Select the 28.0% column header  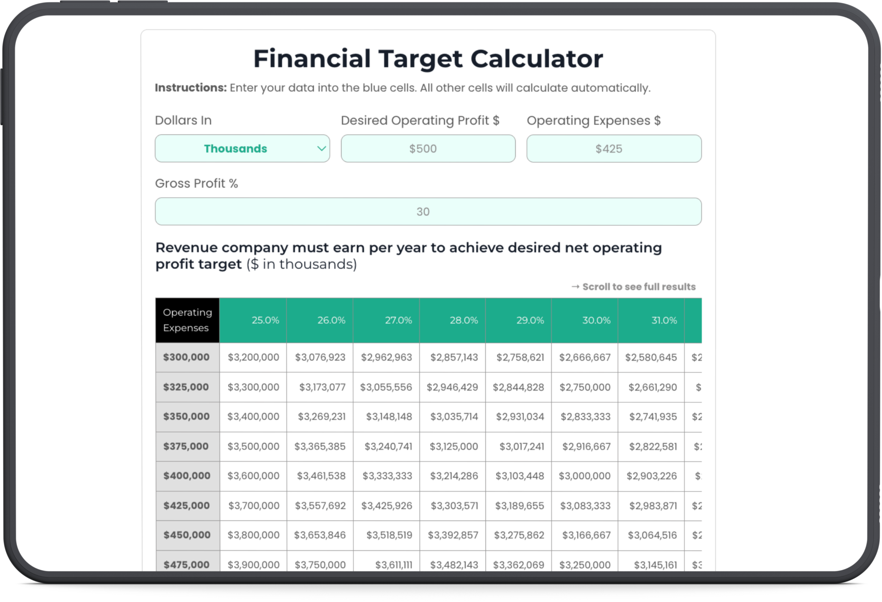453,320
